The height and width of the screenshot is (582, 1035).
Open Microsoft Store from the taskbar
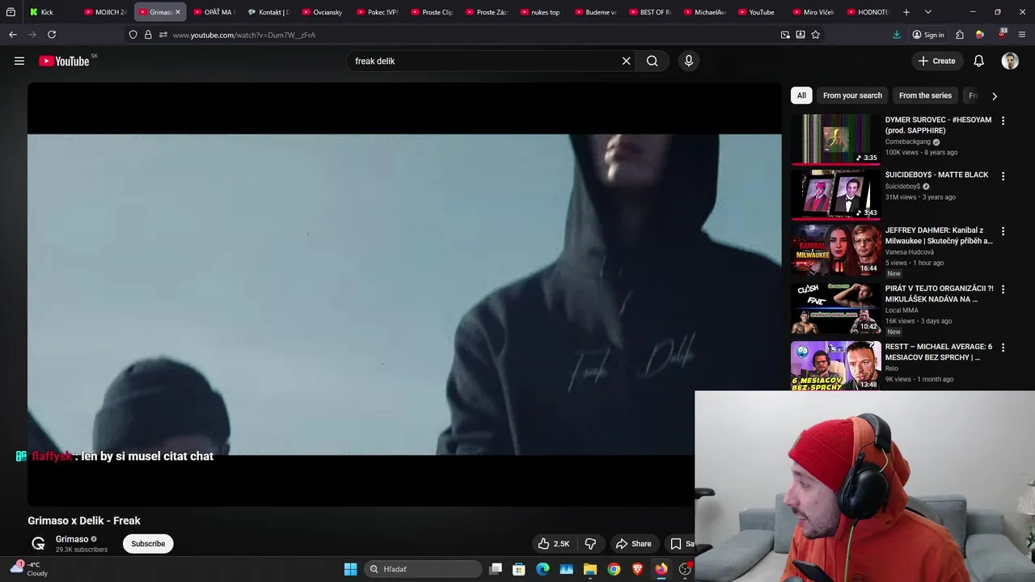519,569
